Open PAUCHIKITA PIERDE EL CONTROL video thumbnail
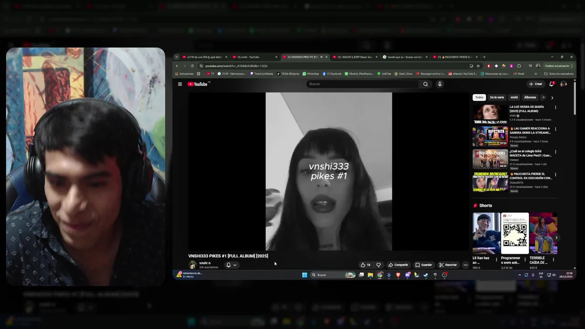585x329 pixels. pos(490,182)
